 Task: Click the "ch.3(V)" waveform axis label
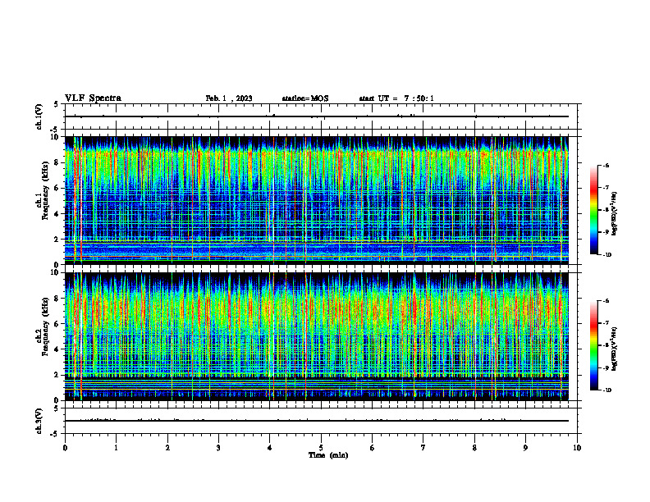[x=39, y=422]
